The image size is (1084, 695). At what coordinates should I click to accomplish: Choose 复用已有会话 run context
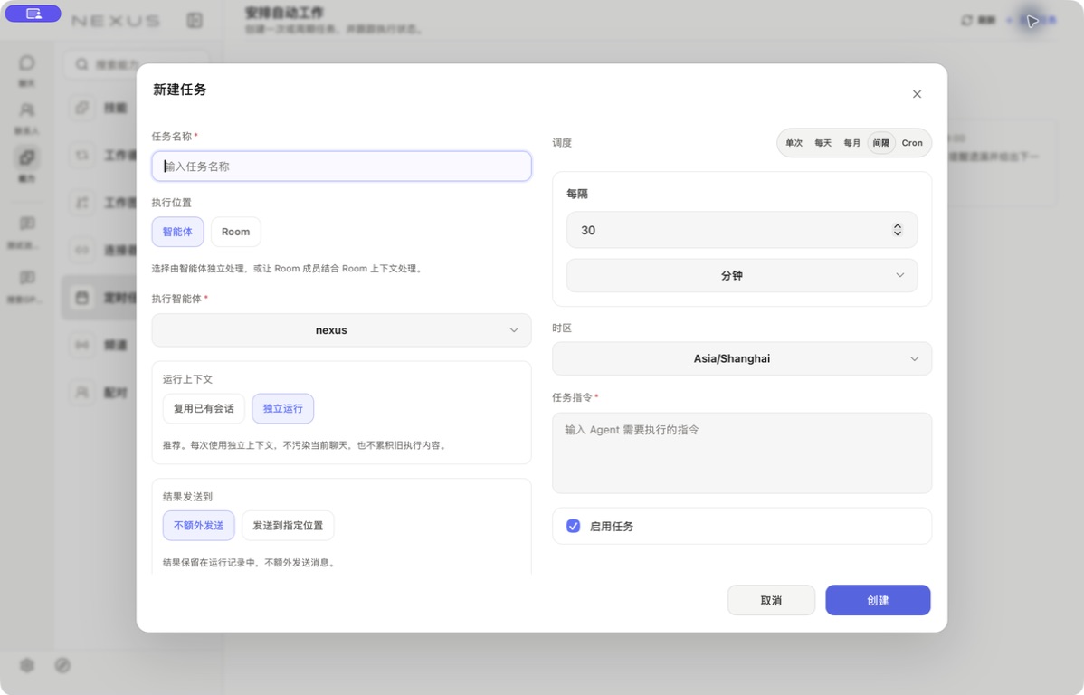click(204, 408)
